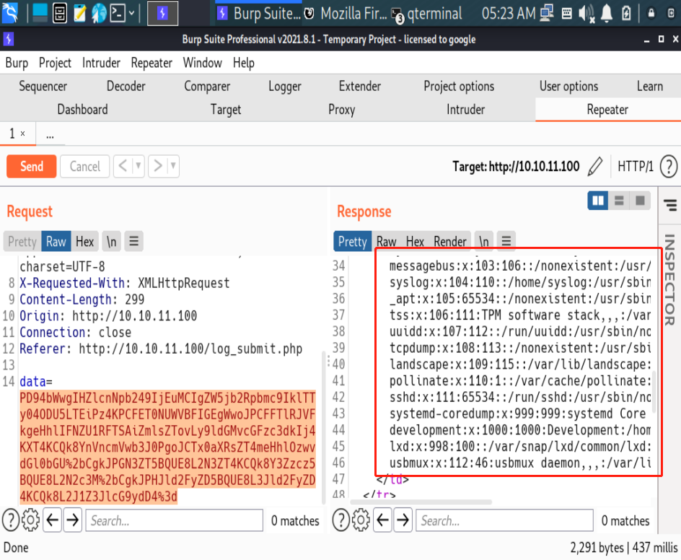681x560 pixels.
Task: Open request message options hamburger menu
Action: (x=133, y=242)
